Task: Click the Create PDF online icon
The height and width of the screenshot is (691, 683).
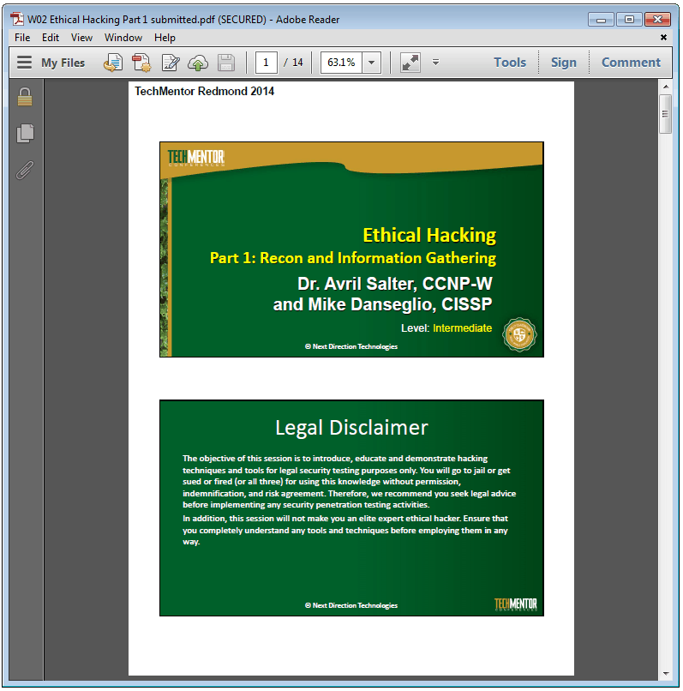Action: [141, 63]
